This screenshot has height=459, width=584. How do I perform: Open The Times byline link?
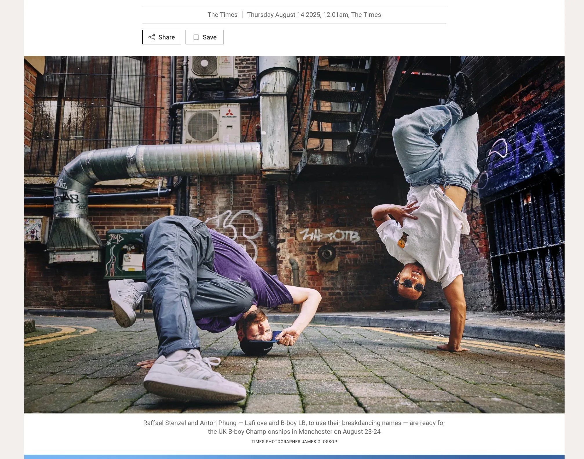[x=222, y=15]
